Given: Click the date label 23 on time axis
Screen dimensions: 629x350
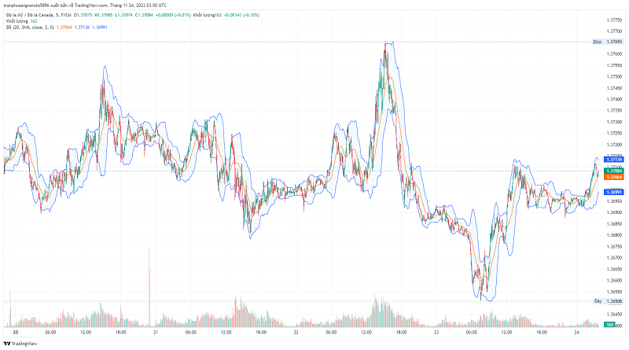Looking at the screenshot, I should click(x=436, y=333).
